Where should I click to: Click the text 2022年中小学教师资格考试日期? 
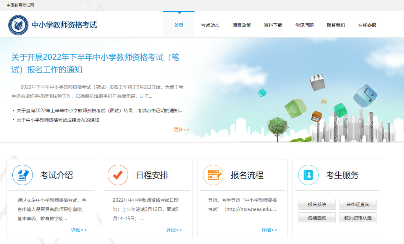[146, 210]
